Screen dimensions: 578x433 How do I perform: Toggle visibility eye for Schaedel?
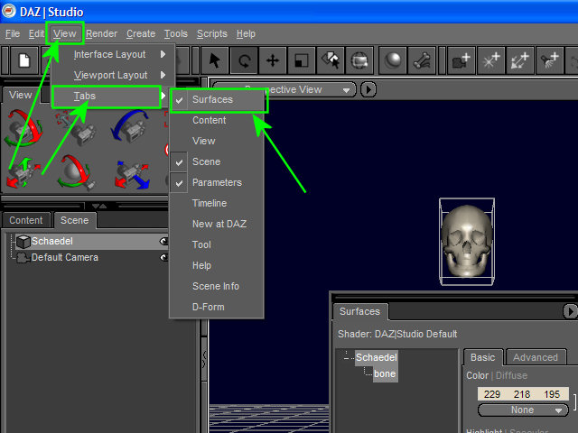click(163, 242)
